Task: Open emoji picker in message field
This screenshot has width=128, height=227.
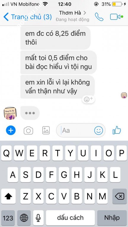Action: click(x=99, y=130)
